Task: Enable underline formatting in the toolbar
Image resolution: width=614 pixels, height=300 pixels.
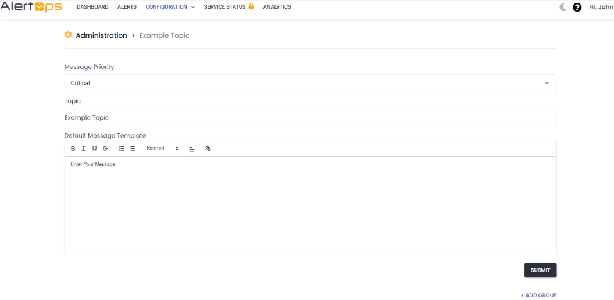Action: pos(94,149)
